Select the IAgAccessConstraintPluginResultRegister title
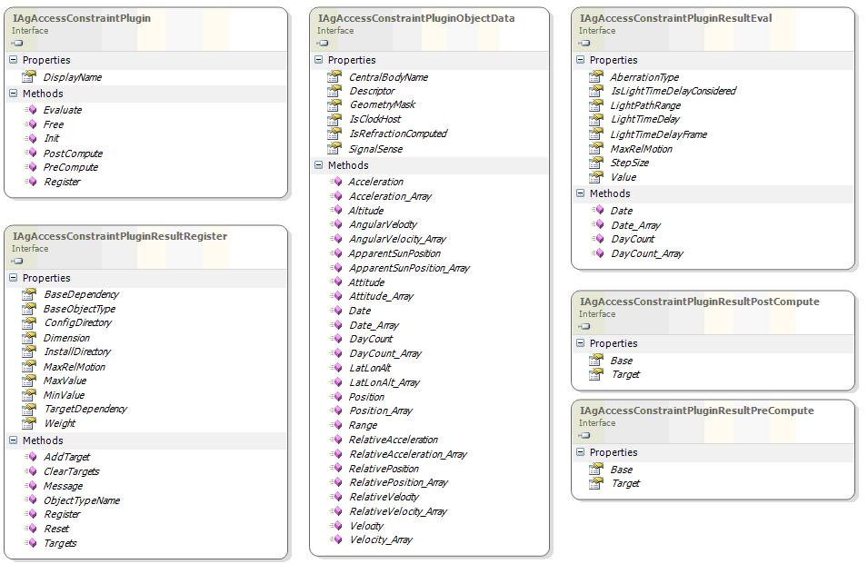868x564 pixels. [x=120, y=236]
